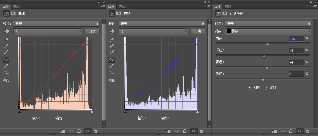Click smooth curve icon in blue curves panel
The image size is (318, 136).
(112, 72)
